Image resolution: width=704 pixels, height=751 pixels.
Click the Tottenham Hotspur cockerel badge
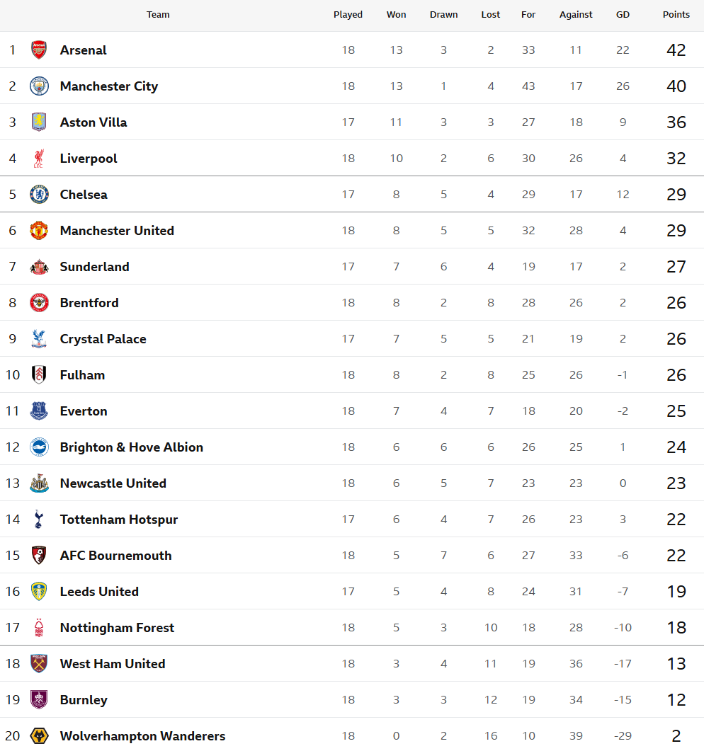(39, 520)
